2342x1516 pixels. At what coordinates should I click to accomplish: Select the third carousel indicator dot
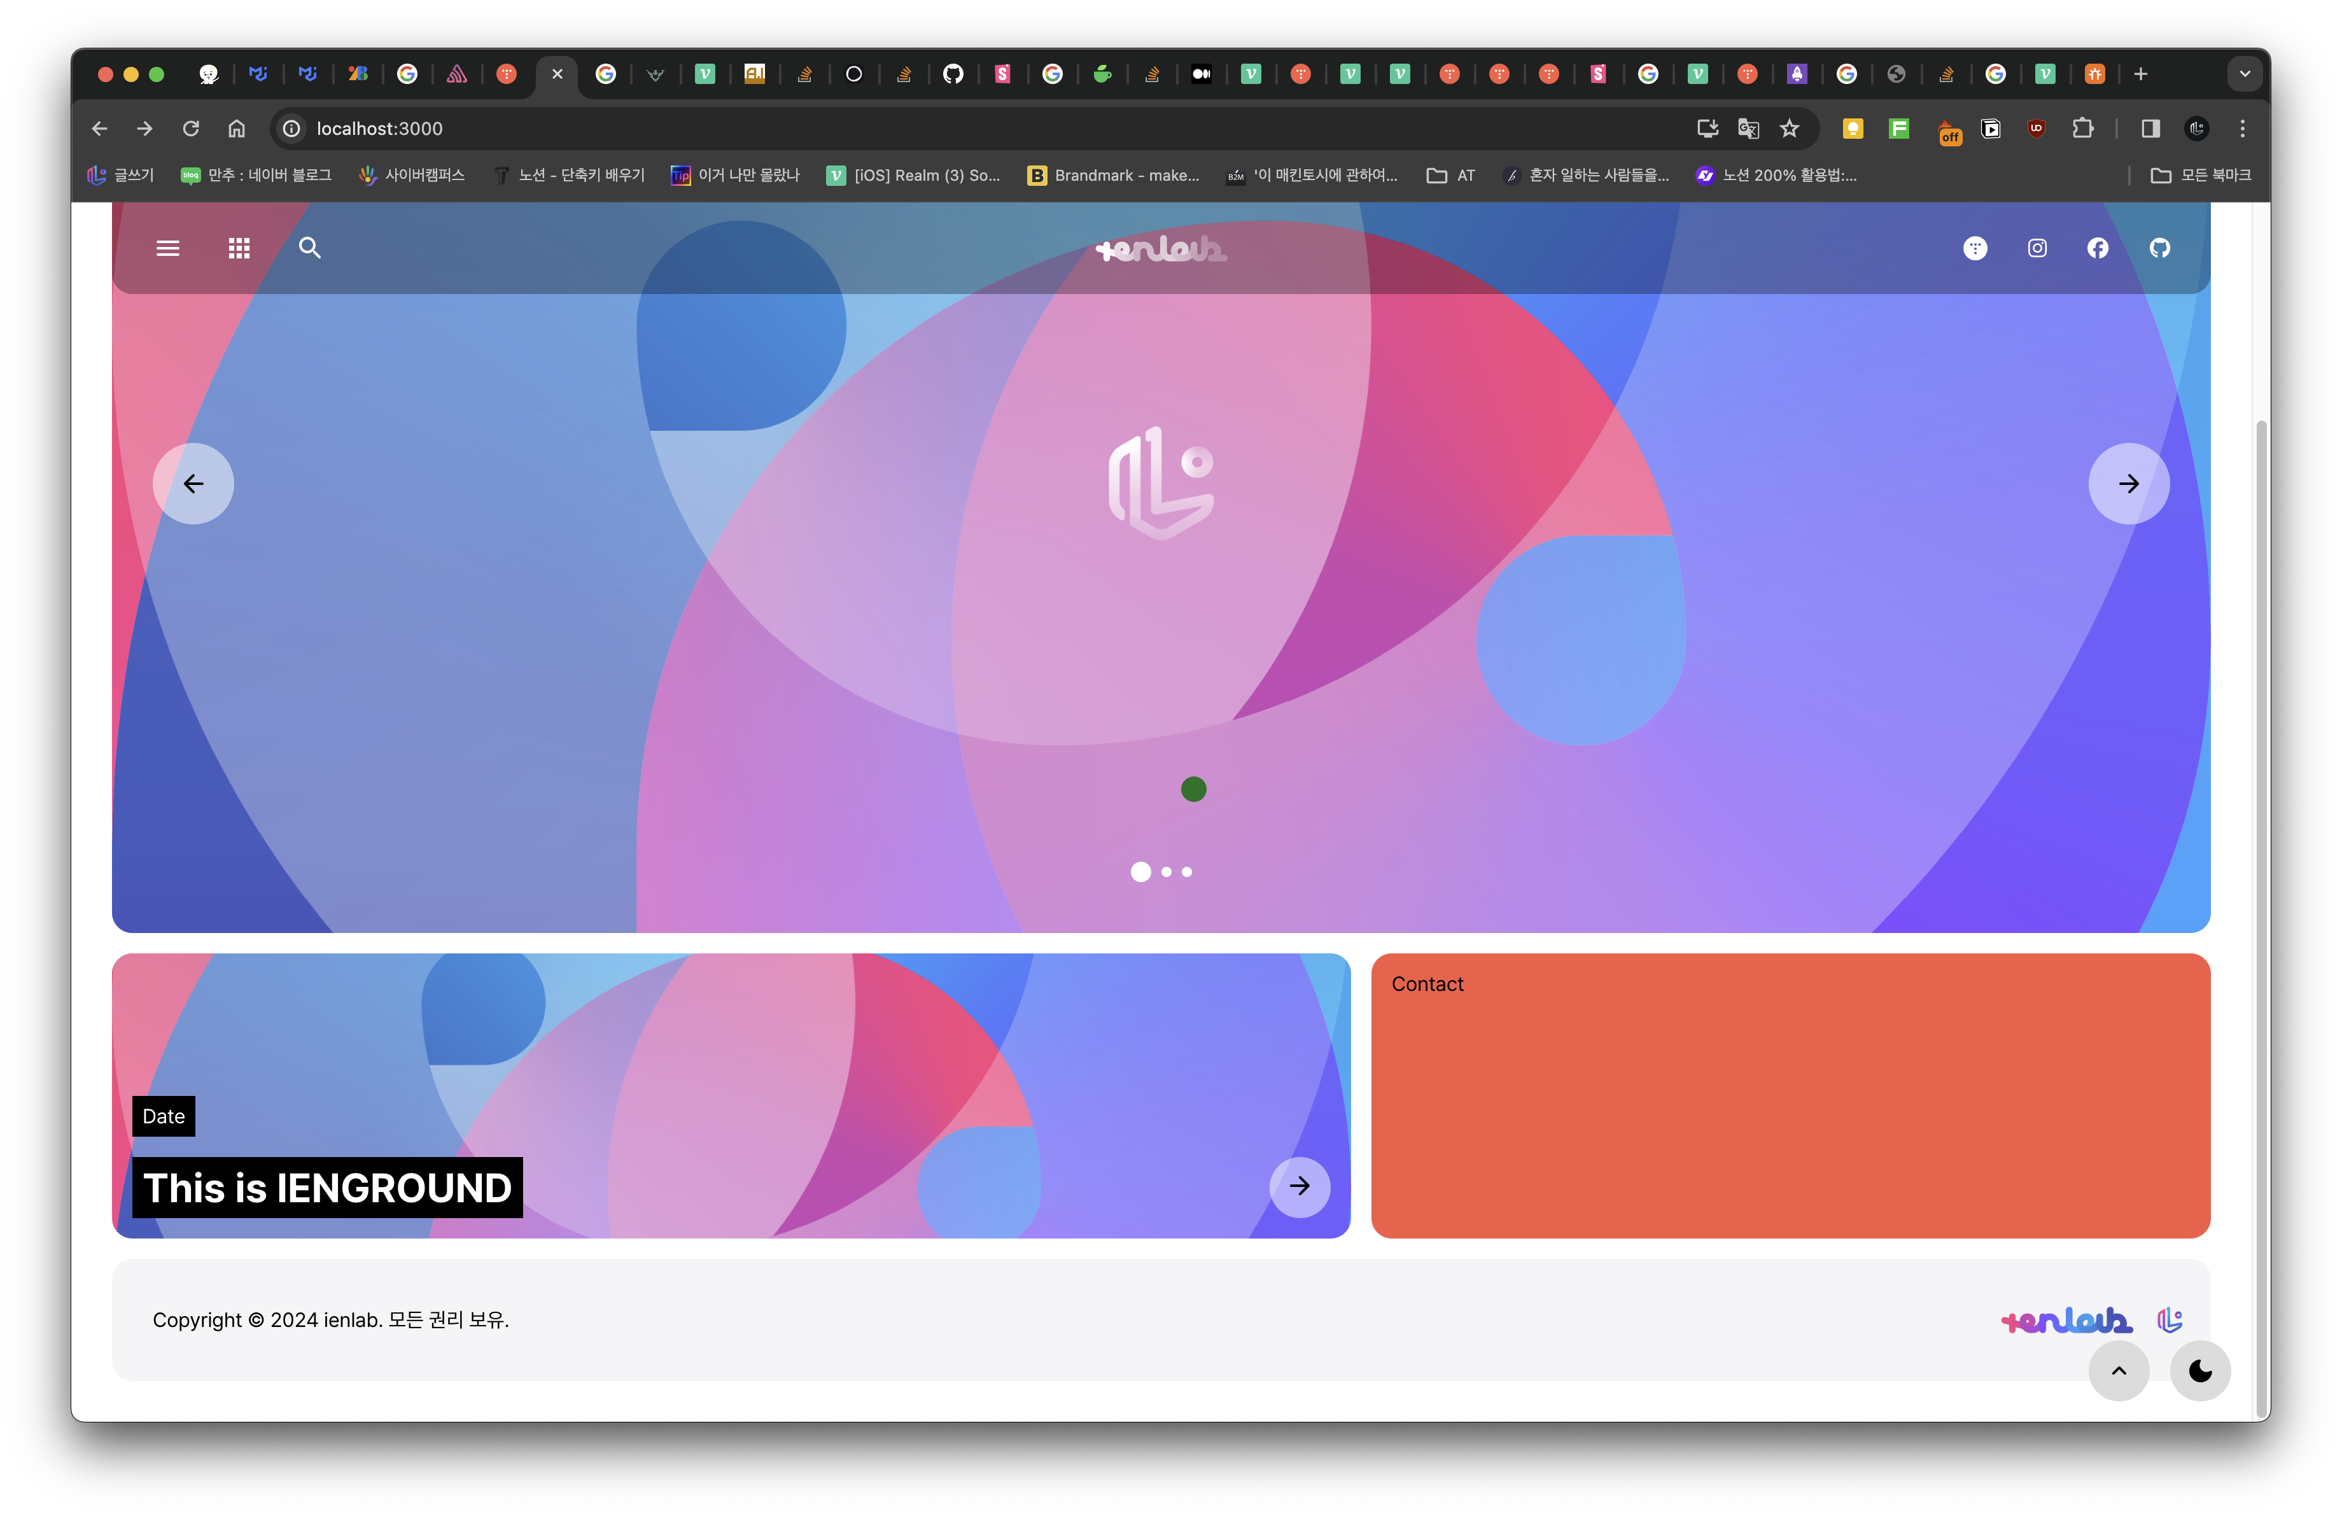click(1187, 872)
